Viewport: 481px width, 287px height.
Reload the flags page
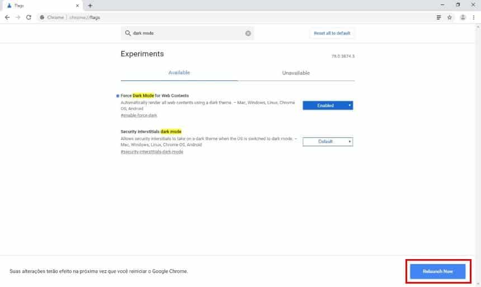click(29, 17)
